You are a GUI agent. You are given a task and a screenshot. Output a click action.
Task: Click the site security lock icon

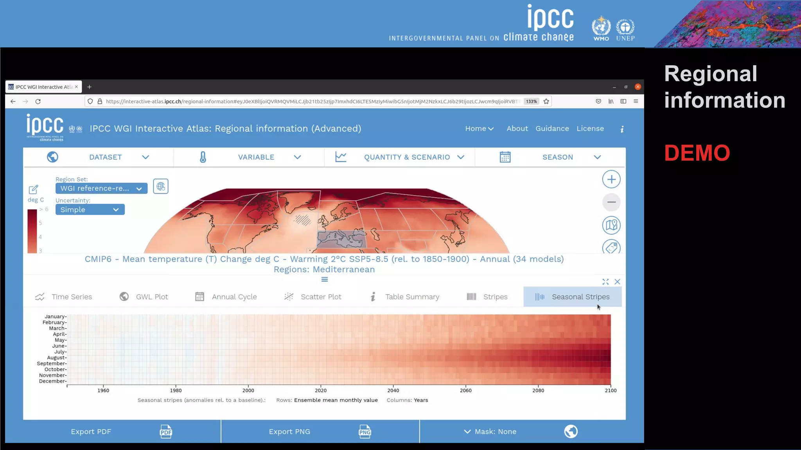tap(100, 102)
